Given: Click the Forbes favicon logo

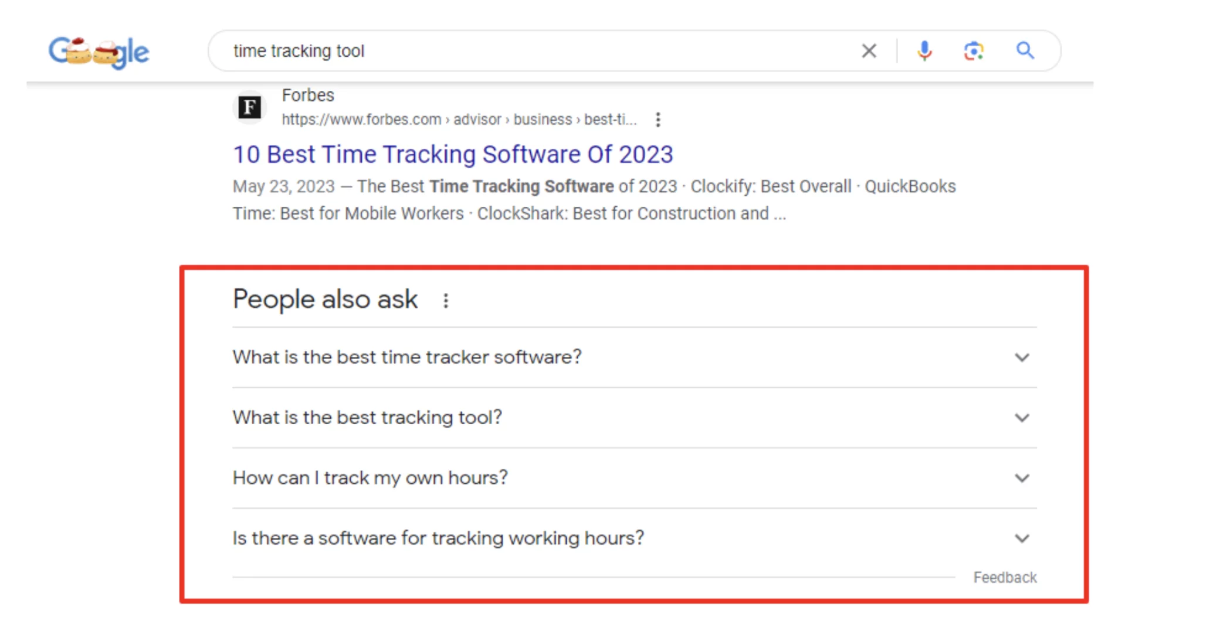Looking at the screenshot, I should point(250,107).
